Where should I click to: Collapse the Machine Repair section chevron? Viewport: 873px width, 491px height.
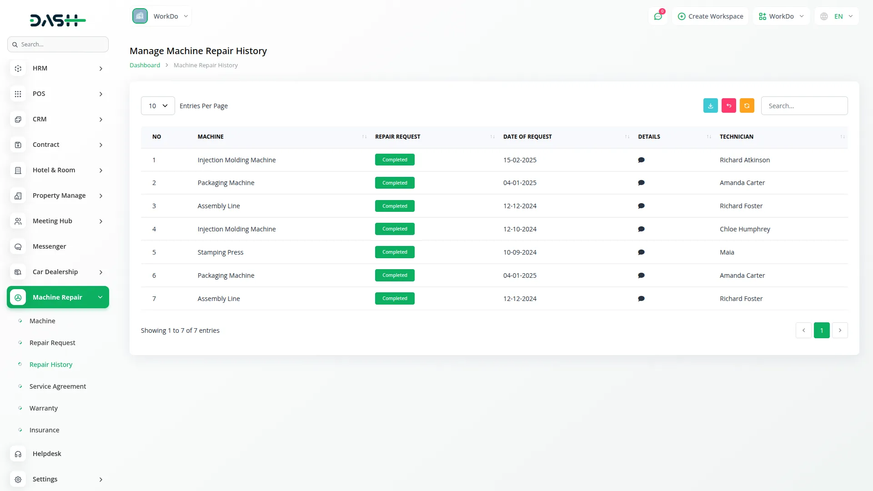tap(100, 297)
